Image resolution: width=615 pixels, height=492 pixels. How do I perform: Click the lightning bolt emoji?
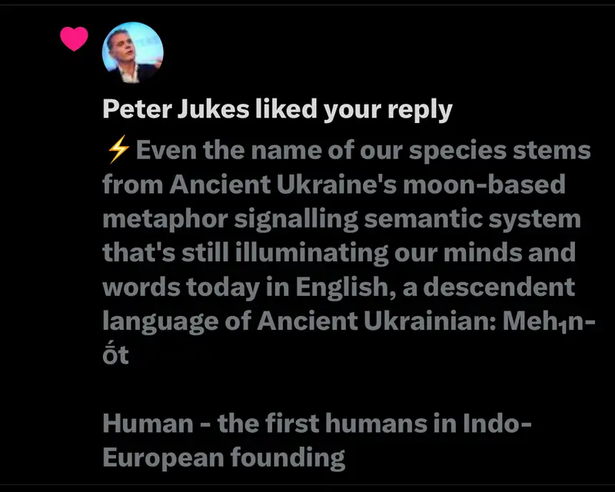pyautogui.click(x=117, y=150)
